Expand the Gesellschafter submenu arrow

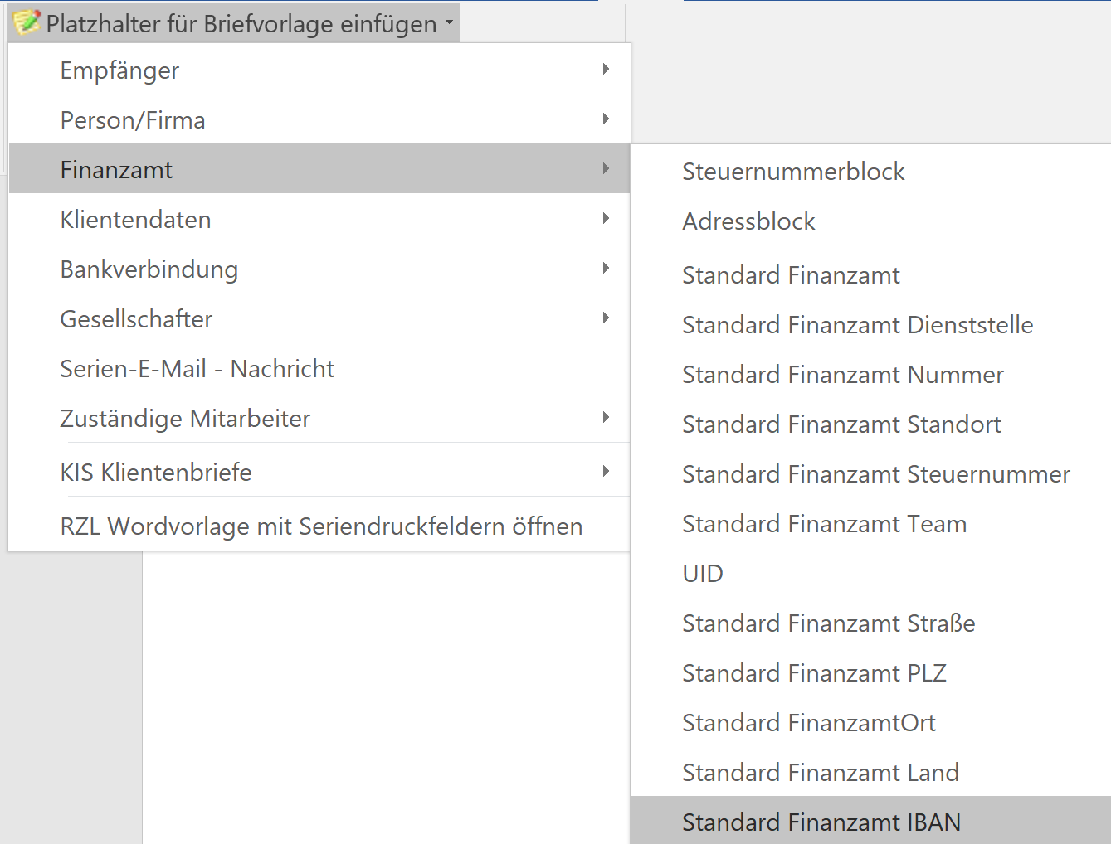606,318
